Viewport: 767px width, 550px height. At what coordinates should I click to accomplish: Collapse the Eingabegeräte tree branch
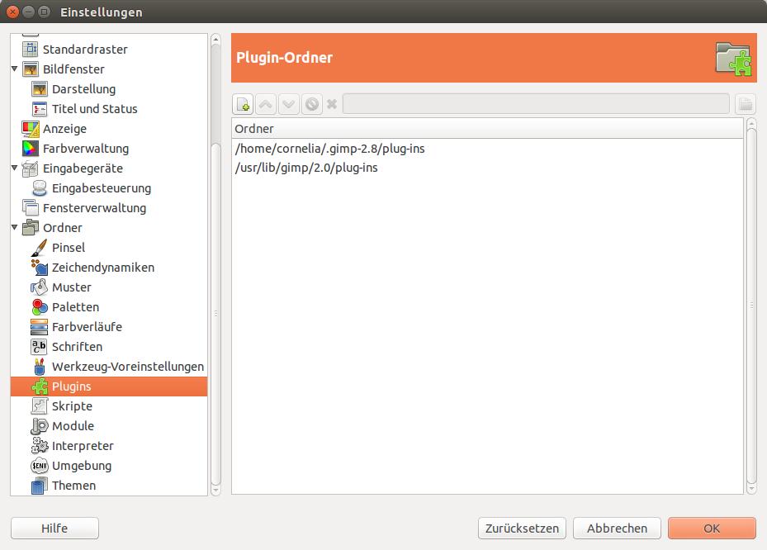(x=15, y=168)
